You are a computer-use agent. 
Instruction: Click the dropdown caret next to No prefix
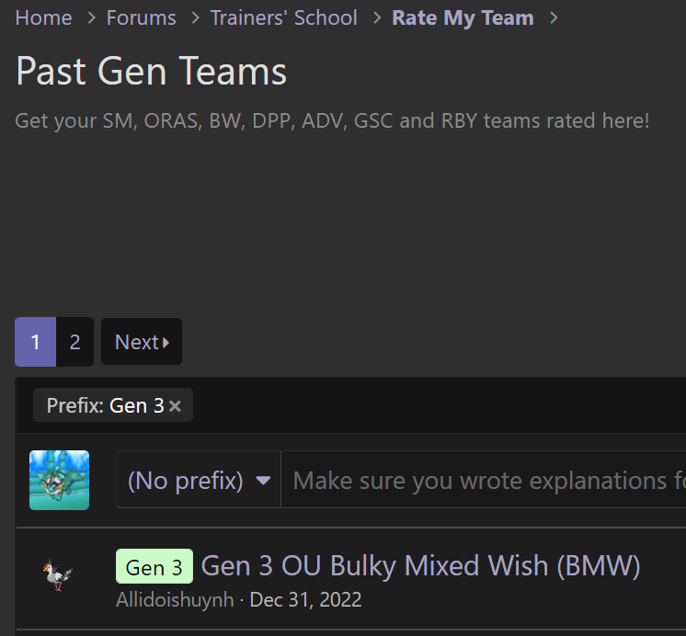point(263,481)
